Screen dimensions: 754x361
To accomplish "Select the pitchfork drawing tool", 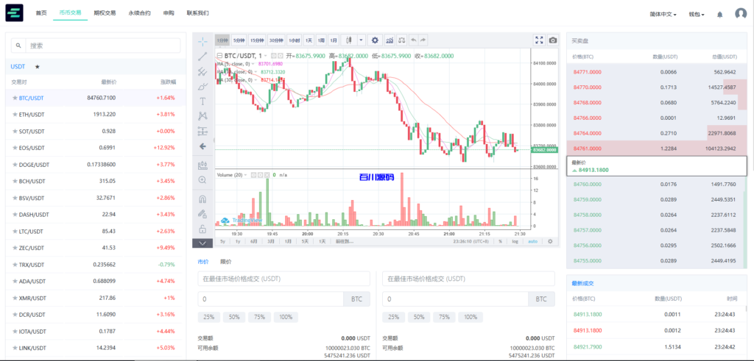I will coord(202,71).
